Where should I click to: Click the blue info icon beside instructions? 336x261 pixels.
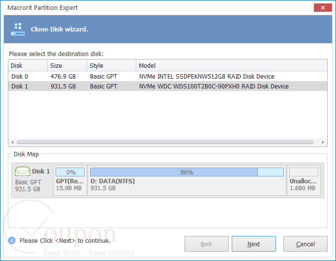click(x=12, y=240)
